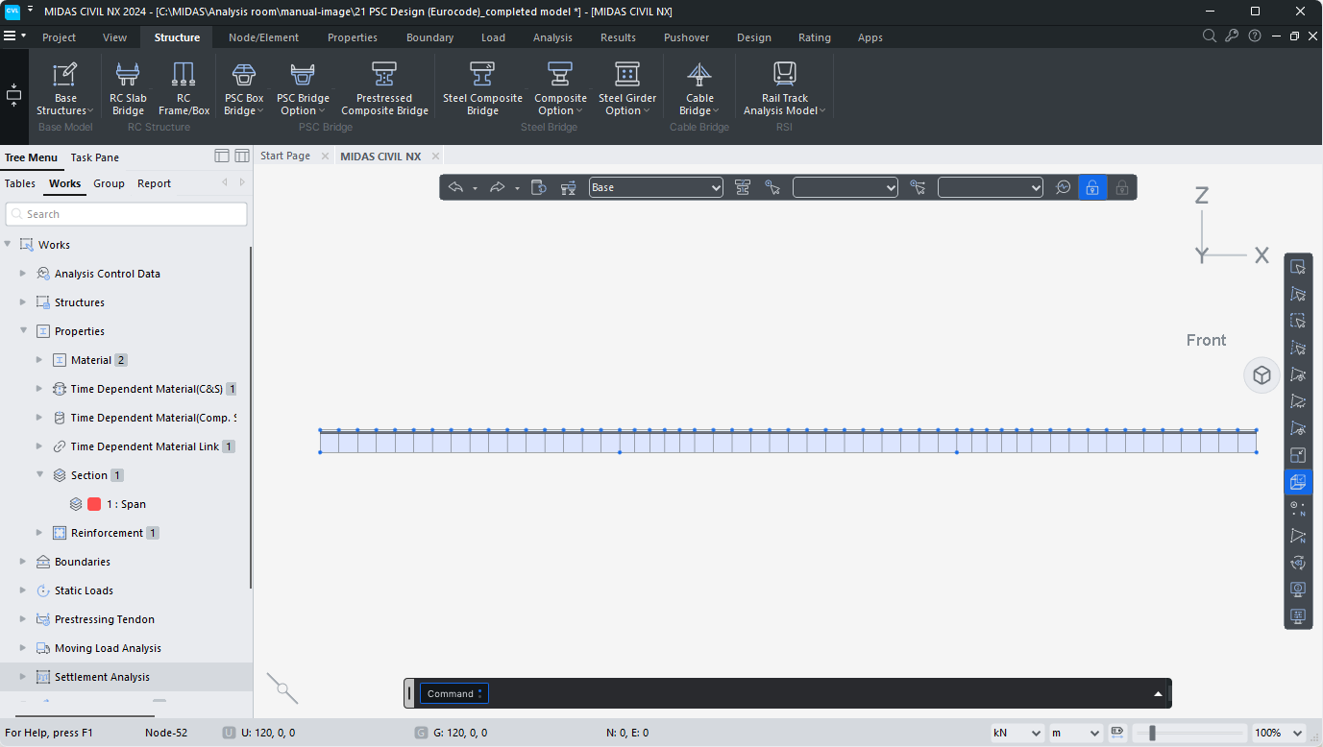Open the Cable Bridge tool
This screenshot has height=747, width=1323.
click(x=699, y=88)
